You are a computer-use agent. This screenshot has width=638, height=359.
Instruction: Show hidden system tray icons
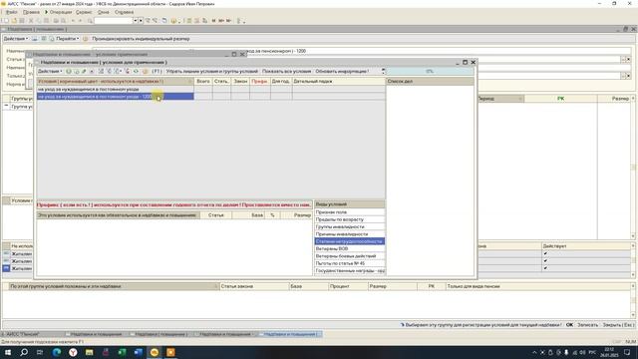point(534,352)
